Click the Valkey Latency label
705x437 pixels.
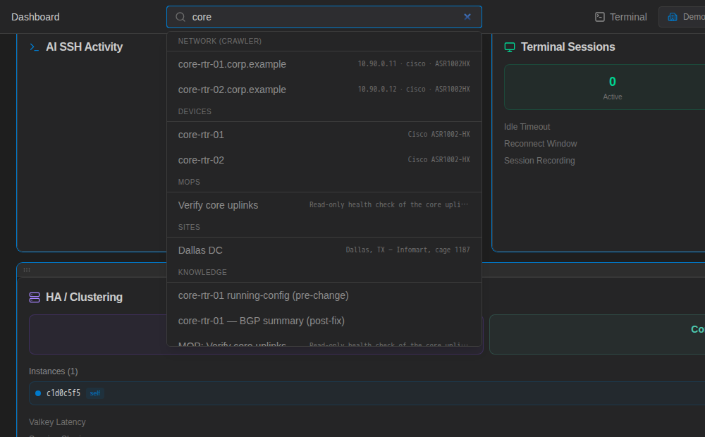[57, 422]
